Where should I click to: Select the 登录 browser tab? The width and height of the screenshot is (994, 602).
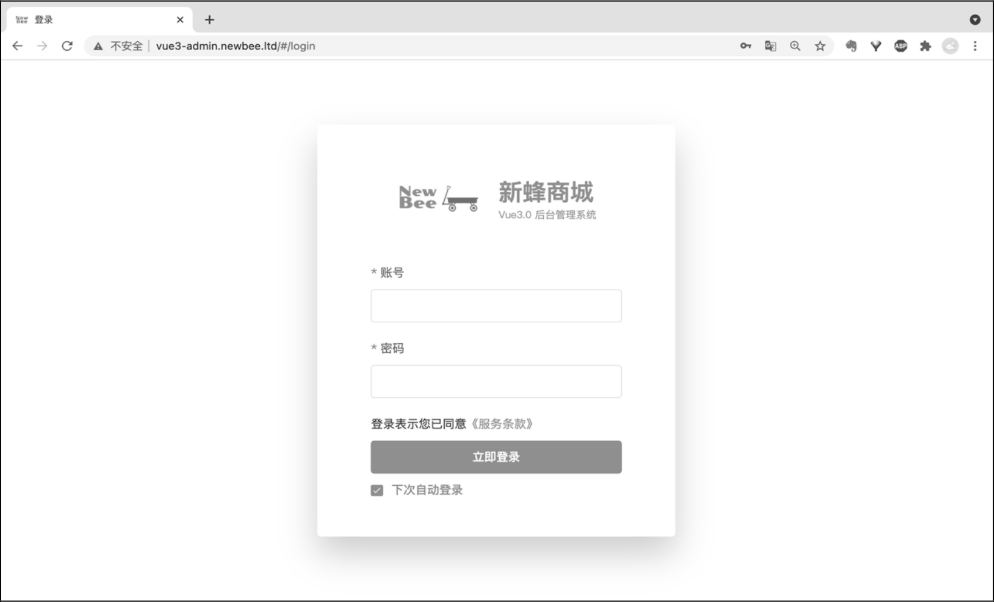pyautogui.click(x=100, y=20)
